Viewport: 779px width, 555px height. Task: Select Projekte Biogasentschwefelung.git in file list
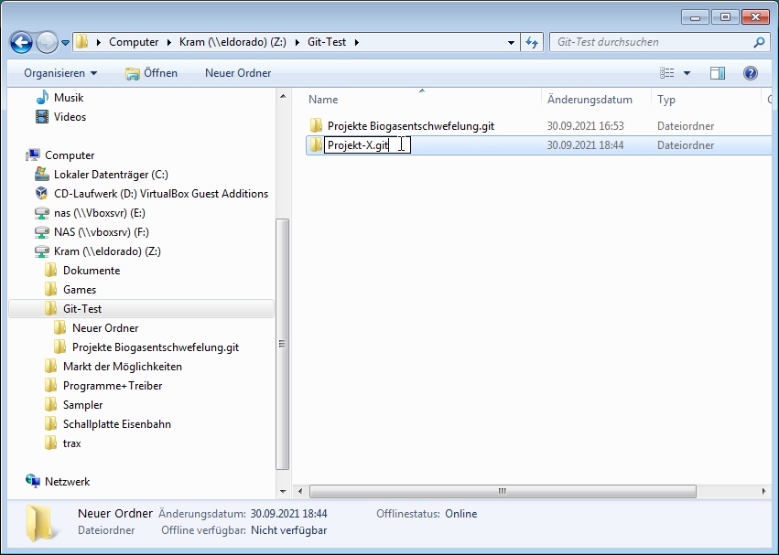point(411,126)
